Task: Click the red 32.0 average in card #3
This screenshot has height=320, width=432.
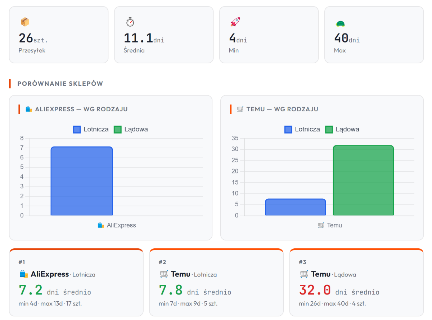Action: click(315, 290)
